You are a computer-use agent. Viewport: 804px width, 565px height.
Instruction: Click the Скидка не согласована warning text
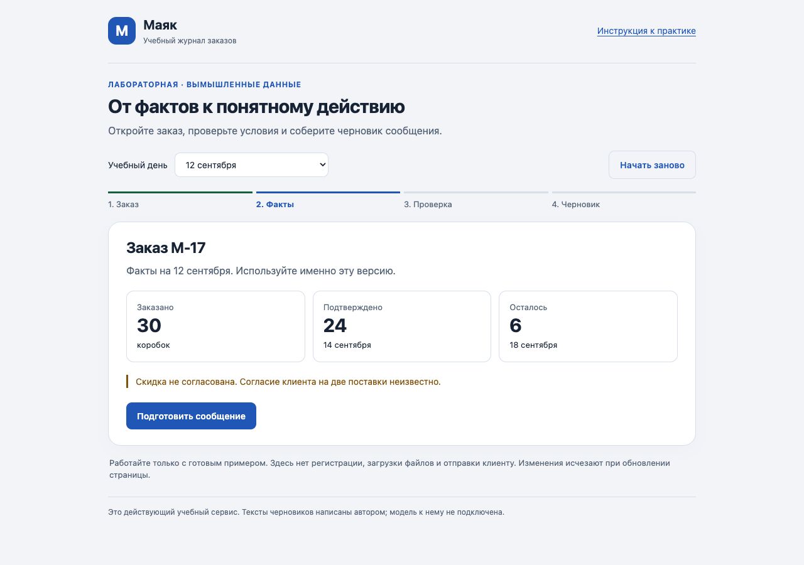288,382
